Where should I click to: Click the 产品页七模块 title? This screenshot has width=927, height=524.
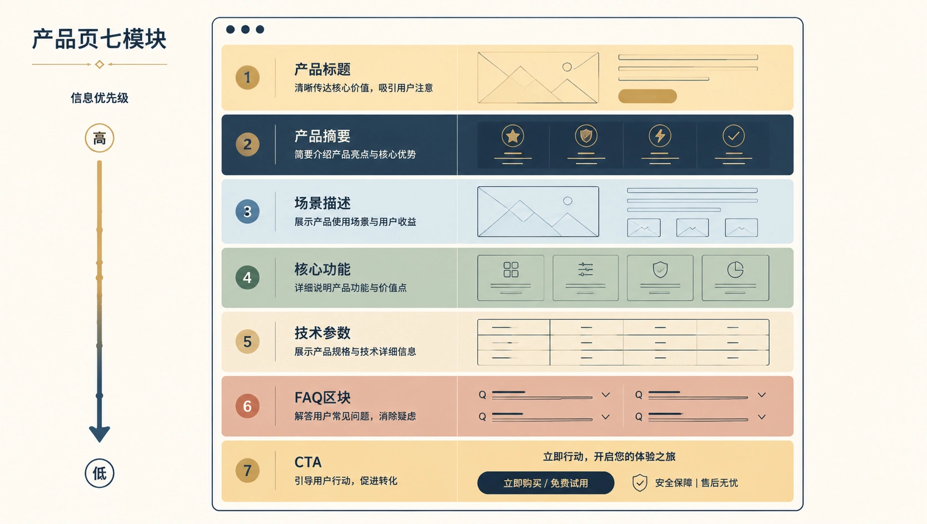point(99,39)
